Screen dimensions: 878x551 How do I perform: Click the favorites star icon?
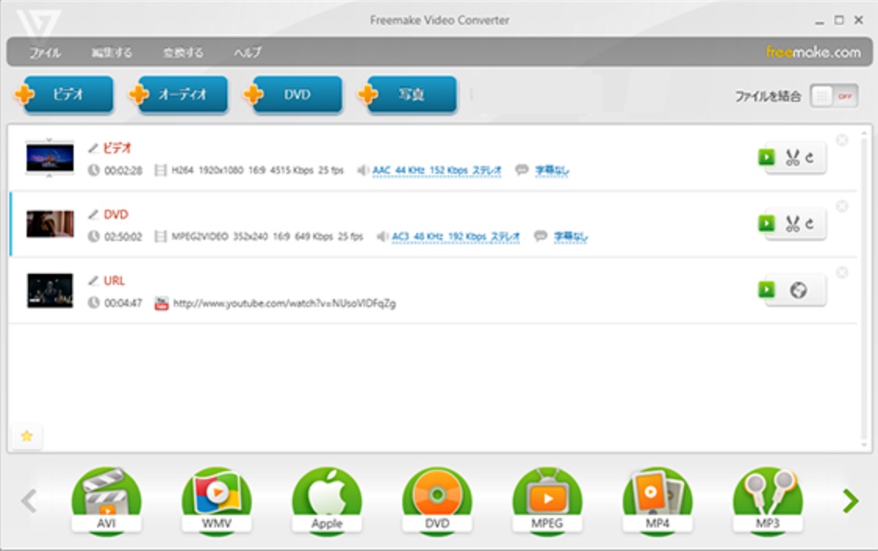click(x=27, y=436)
